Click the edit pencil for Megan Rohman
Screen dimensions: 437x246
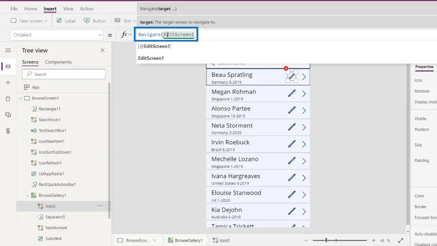[x=292, y=93]
